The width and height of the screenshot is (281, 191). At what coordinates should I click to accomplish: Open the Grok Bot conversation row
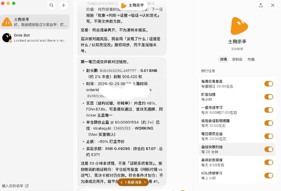click(x=35, y=38)
